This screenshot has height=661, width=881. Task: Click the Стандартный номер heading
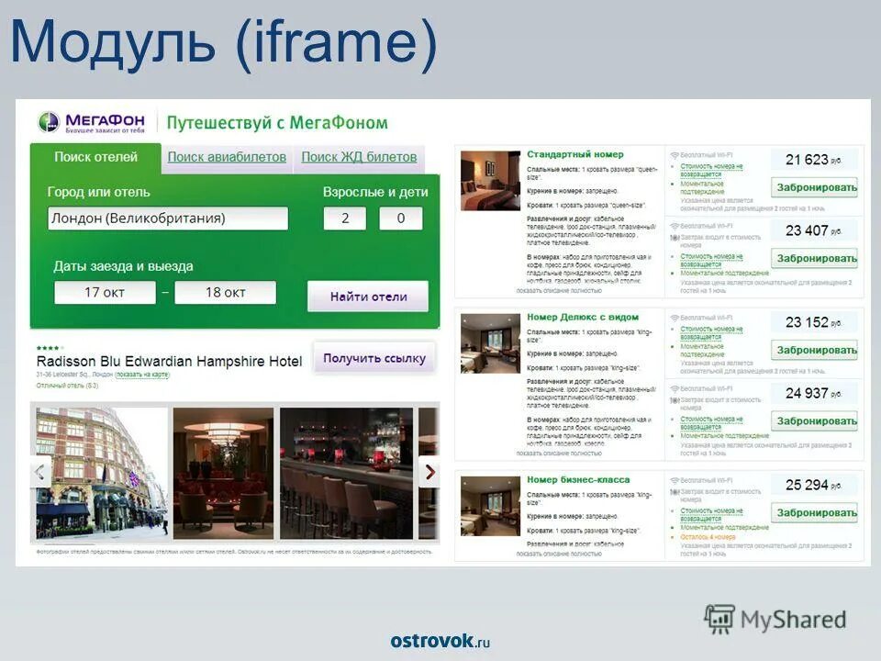pos(575,154)
